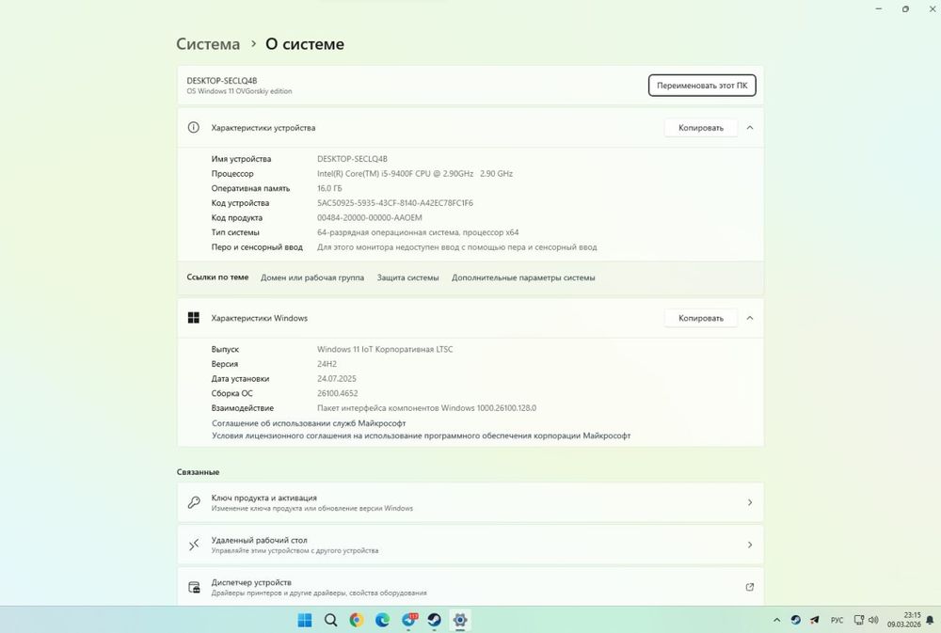Click product code 00484-20000-00000-AAOEM
This screenshot has width=941, height=633.
[x=370, y=218]
